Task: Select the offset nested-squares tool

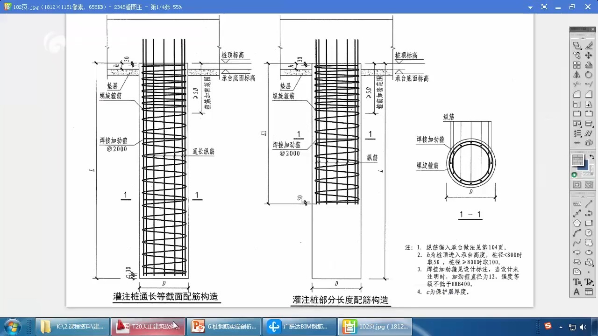Action: pos(577,104)
